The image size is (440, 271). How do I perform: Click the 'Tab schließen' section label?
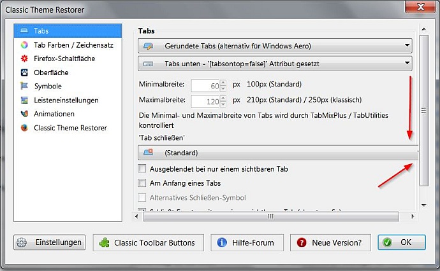(161, 138)
